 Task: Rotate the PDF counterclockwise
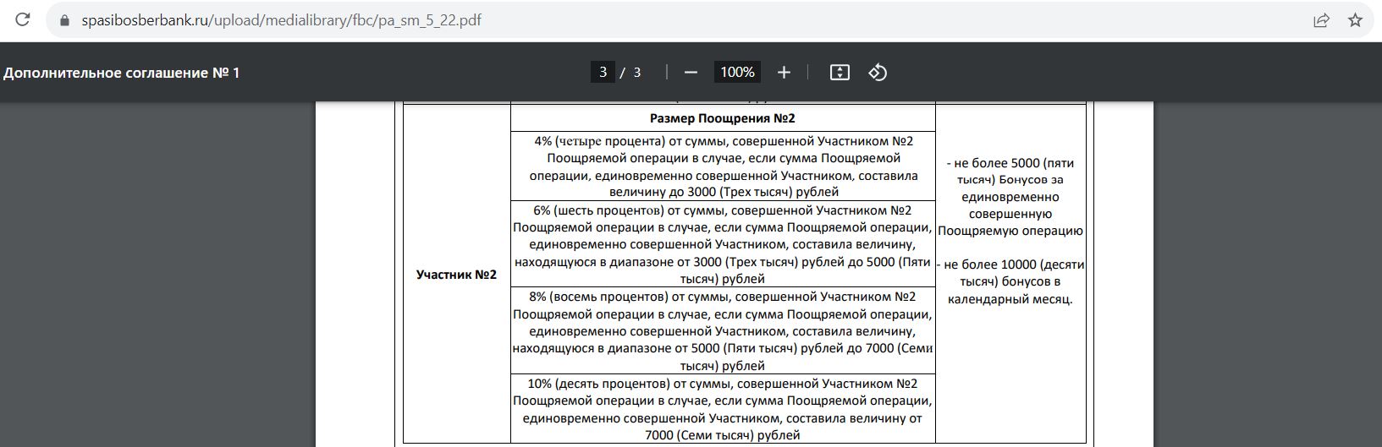pos(878,73)
